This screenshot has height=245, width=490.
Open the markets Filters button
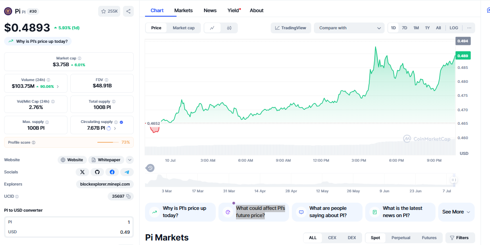click(460, 238)
